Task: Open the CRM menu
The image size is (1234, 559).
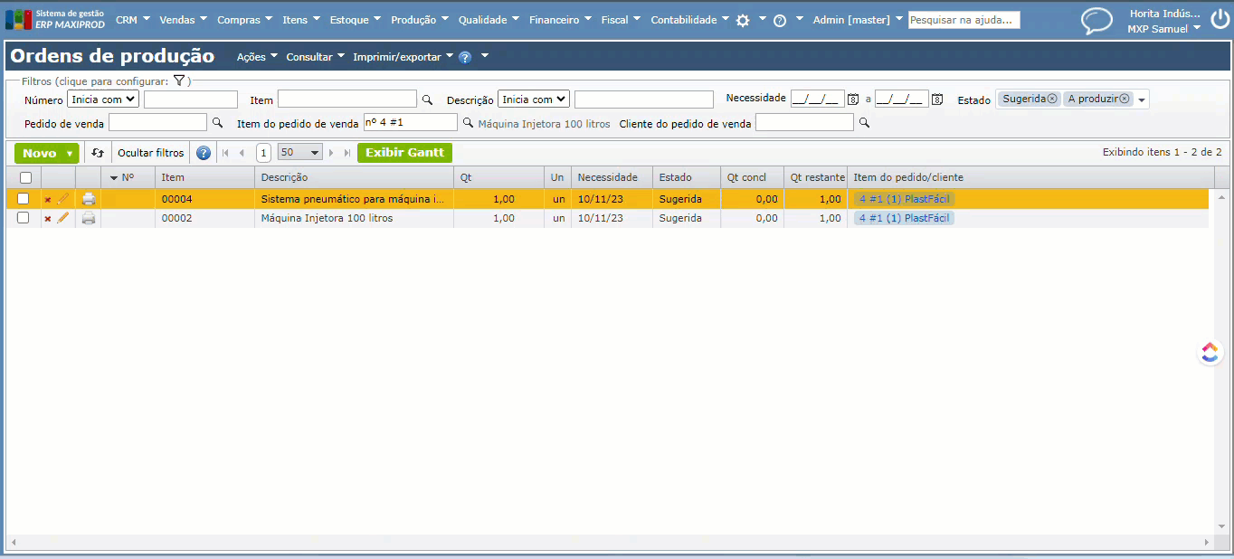Action: tap(132, 20)
